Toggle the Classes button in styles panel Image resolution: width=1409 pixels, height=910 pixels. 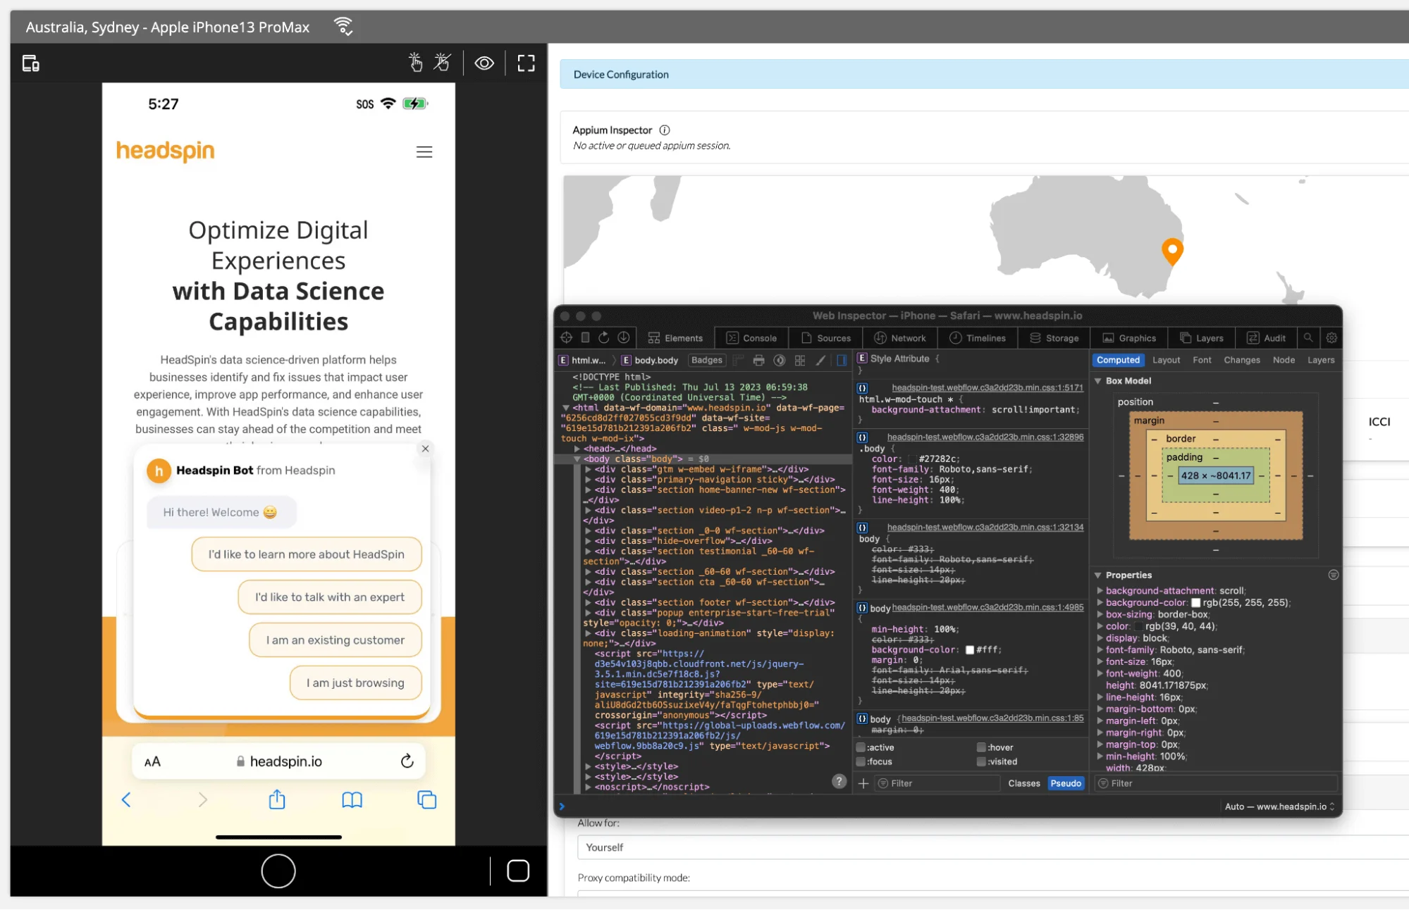click(1024, 784)
